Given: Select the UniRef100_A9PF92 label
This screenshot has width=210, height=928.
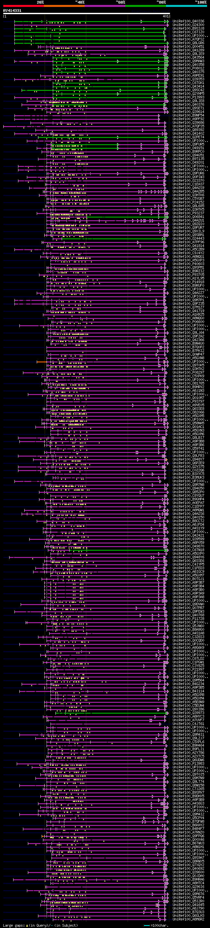Looking at the screenshot, I should pos(188,119).
